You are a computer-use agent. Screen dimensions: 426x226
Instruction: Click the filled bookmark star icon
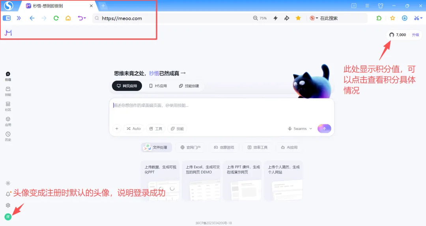[x=298, y=18]
